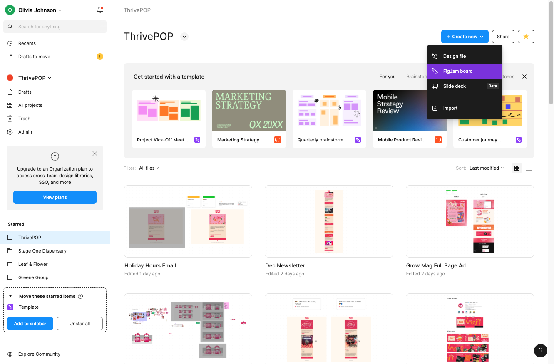The width and height of the screenshot is (554, 364).
Task: Click the View plans button
Action: point(55,197)
